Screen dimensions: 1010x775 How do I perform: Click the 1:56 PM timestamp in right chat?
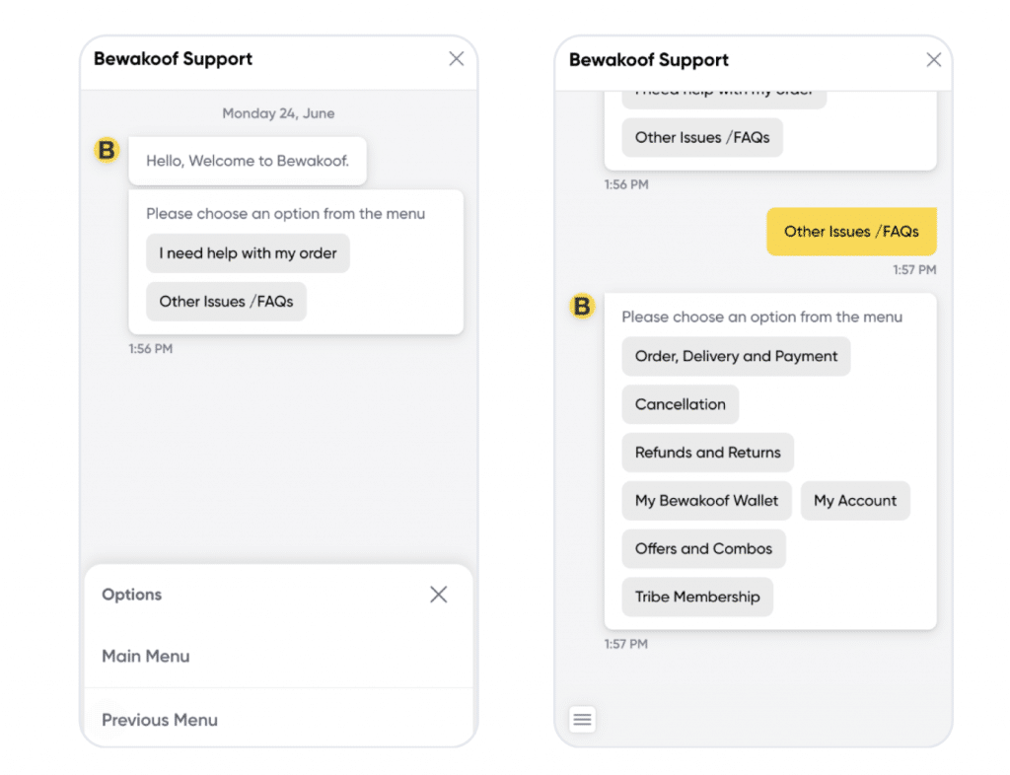click(626, 184)
